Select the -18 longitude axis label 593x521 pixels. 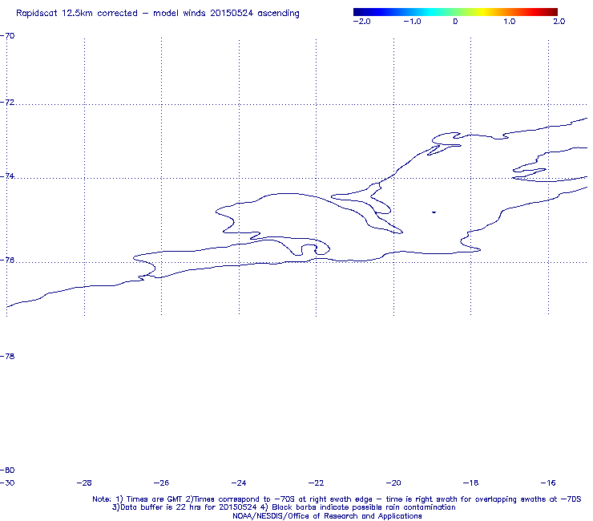tap(470, 483)
